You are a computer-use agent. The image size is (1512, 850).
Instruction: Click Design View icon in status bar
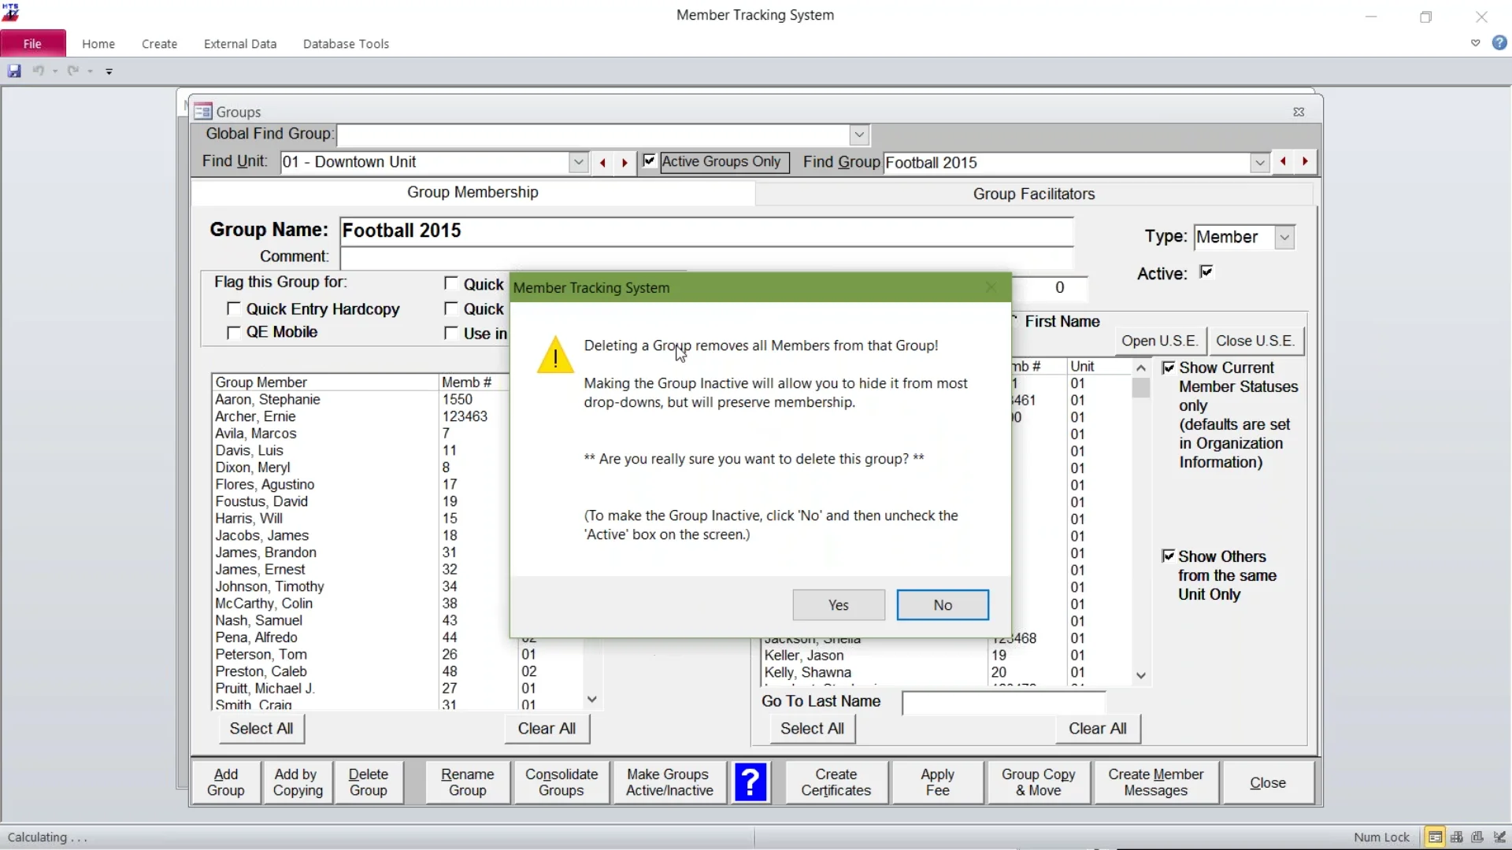pyautogui.click(x=1500, y=837)
